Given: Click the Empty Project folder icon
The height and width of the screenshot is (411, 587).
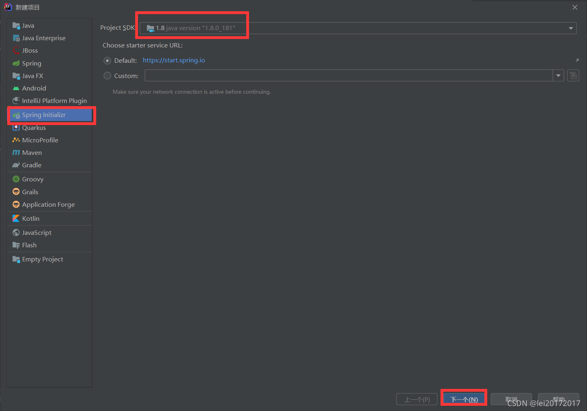Looking at the screenshot, I should [x=16, y=259].
